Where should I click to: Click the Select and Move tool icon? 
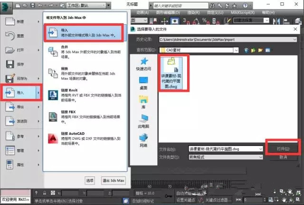pos(165,21)
